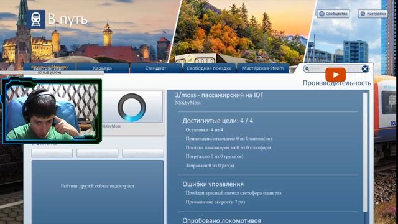Click the Погружено 0 из 0 груза(ов) line
The height and width of the screenshot is (224, 398).
click(x=215, y=156)
